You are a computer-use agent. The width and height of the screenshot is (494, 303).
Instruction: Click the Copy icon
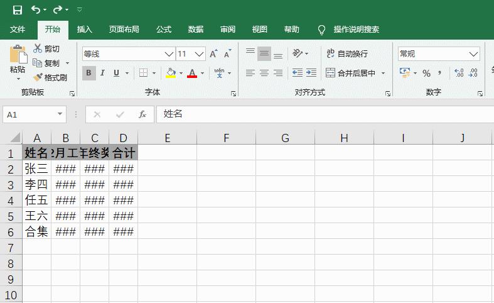pos(37,63)
